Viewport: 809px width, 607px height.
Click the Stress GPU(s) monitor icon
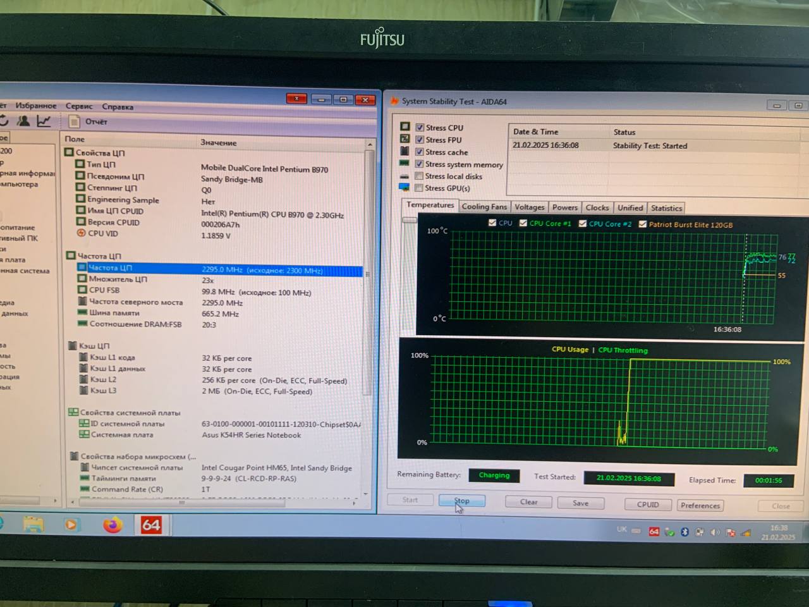pos(404,187)
